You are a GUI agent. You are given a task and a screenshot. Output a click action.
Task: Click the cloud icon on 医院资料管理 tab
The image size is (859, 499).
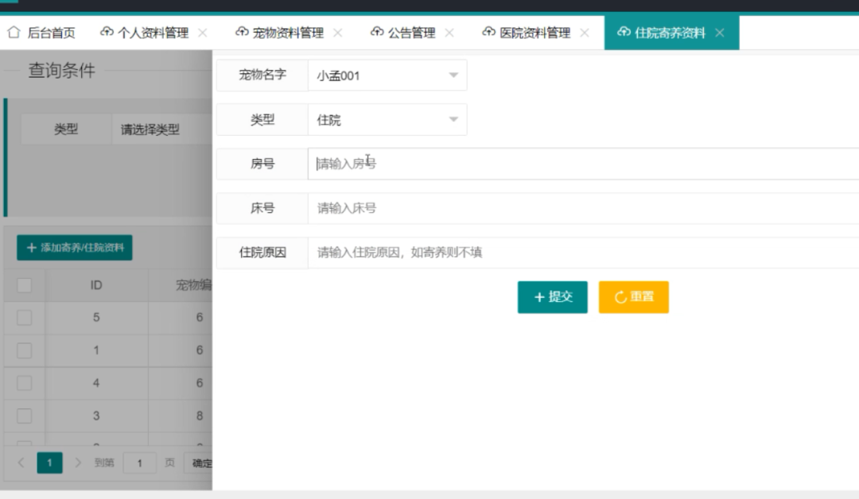[x=488, y=32]
